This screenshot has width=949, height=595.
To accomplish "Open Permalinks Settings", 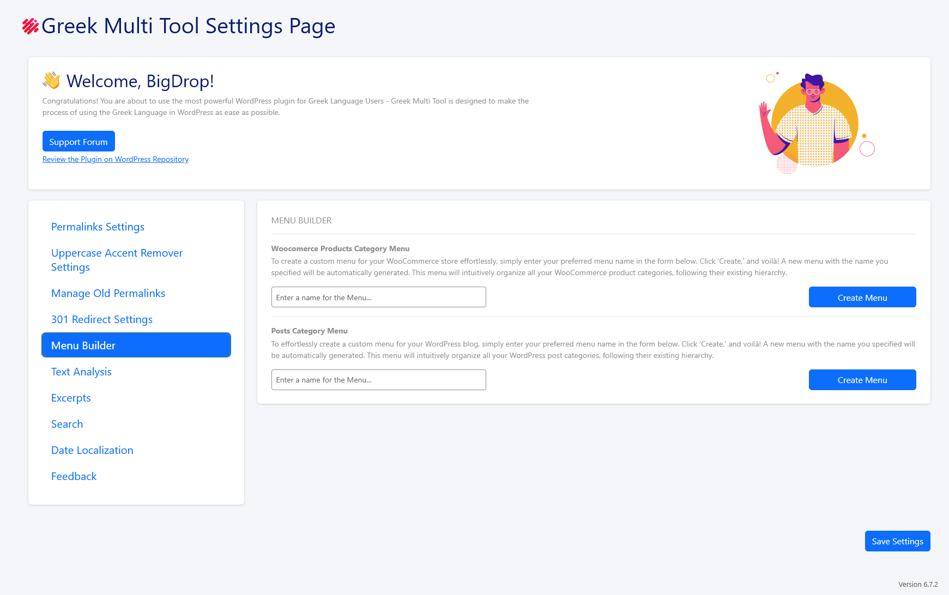I will (x=98, y=227).
